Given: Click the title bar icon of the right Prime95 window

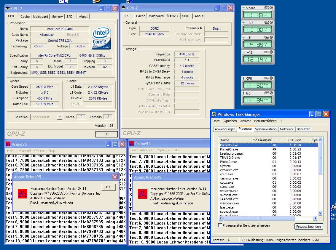Looking at the screenshot, I should coord(132,144).
